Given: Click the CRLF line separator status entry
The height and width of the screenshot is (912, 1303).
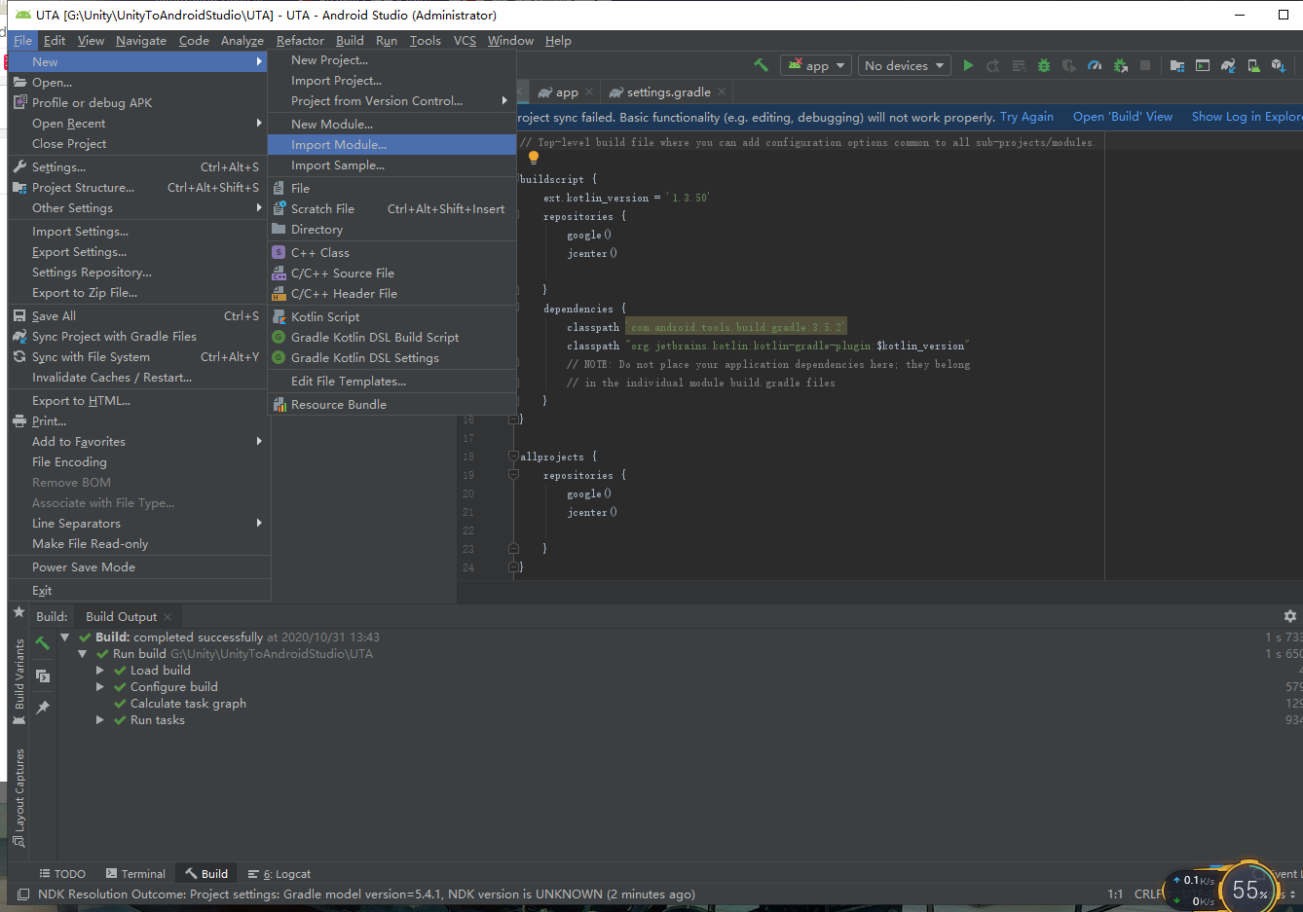Looking at the screenshot, I should click(1148, 894).
